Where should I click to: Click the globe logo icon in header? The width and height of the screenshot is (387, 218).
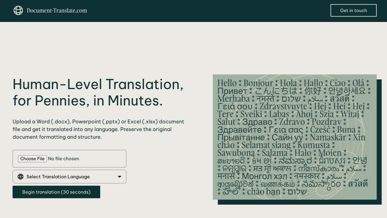click(x=18, y=10)
